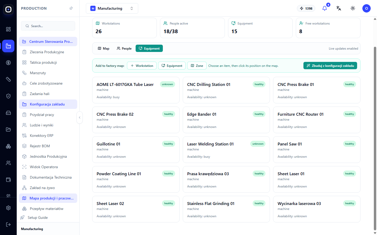
Task: Switch to the Map tab
Action: point(103,48)
